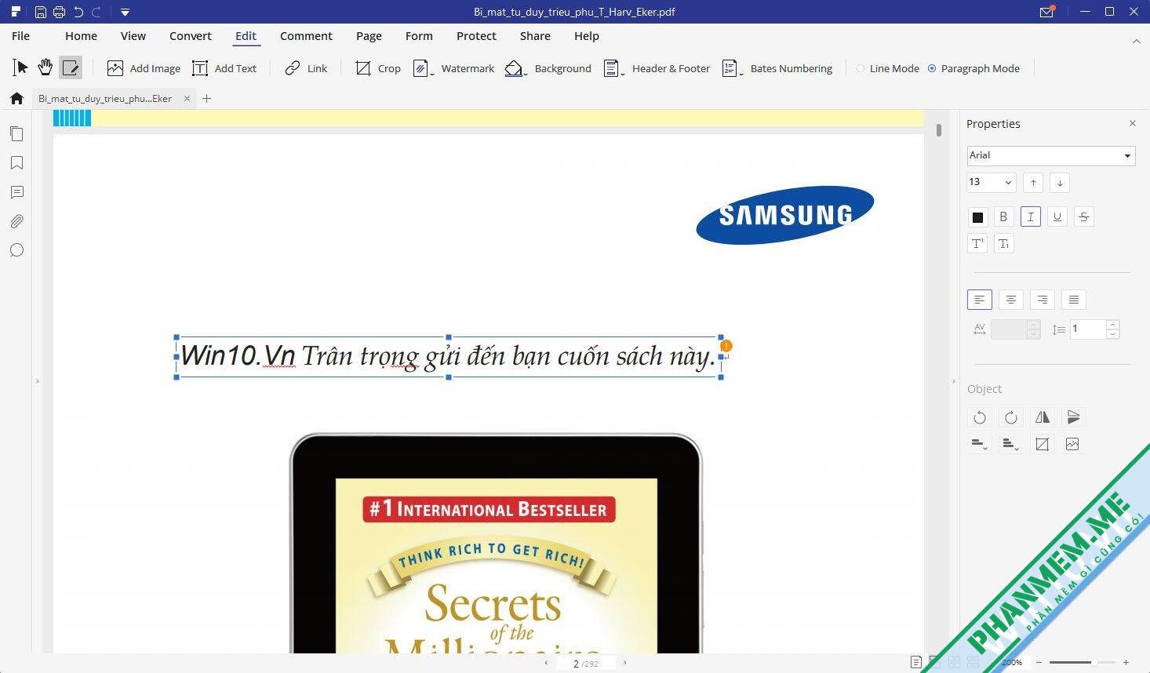Screen dimensions: 1150x673
Task: Toggle Subscript formatting
Action: pos(1004,243)
